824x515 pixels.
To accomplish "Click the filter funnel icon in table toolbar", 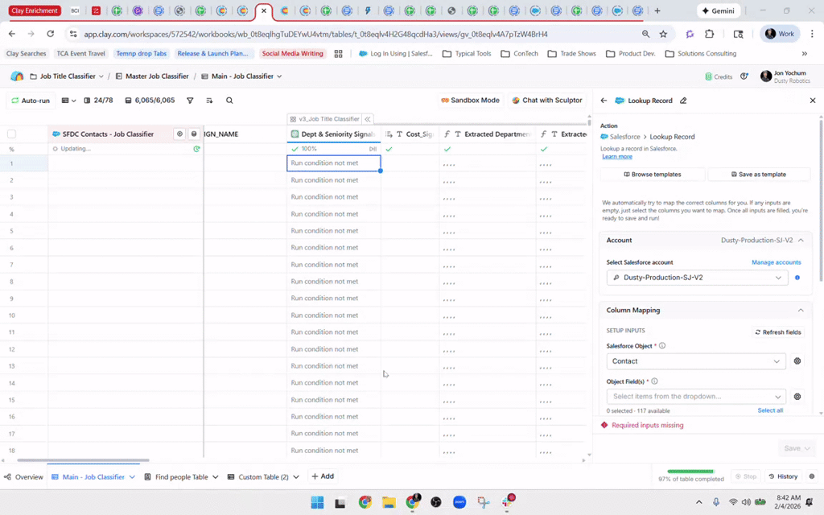I will [190, 101].
